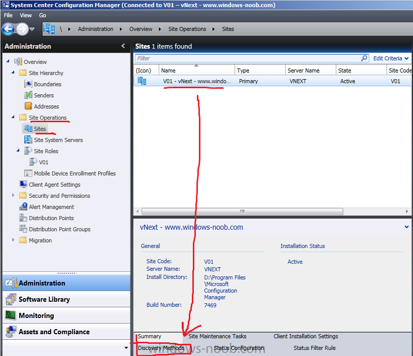Click the Boundaries icon
413x356 pixels.
pos(28,84)
